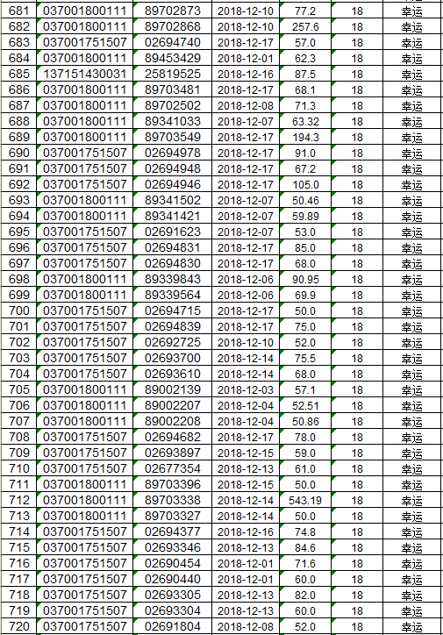Click the 幸运 cell in row 700
Screen dimensions: 443x635
point(411,311)
